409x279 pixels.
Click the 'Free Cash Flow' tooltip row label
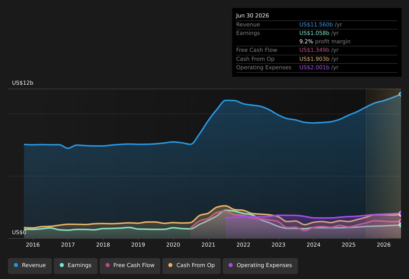(x=257, y=50)
